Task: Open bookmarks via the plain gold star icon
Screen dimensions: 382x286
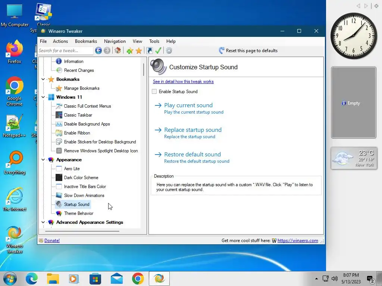Action: pyautogui.click(x=139, y=51)
